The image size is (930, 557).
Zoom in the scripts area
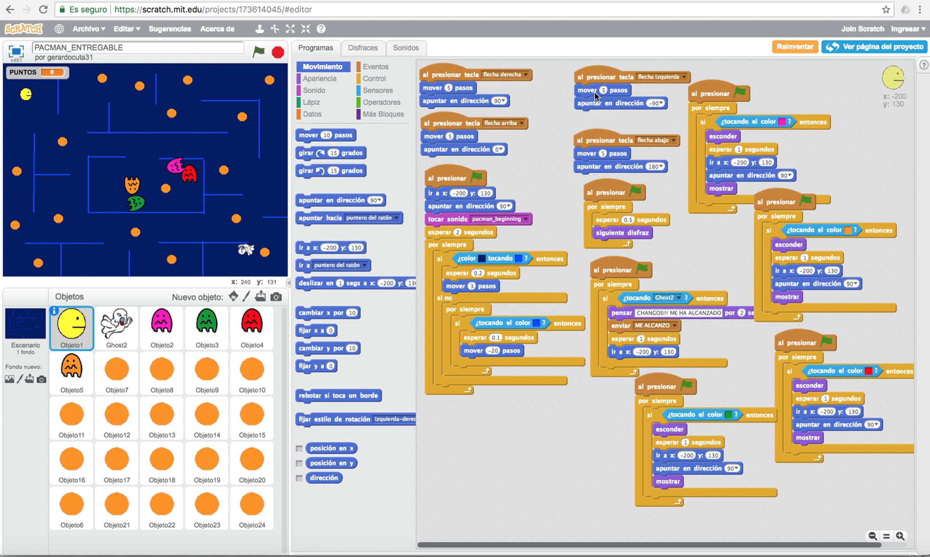[900, 536]
